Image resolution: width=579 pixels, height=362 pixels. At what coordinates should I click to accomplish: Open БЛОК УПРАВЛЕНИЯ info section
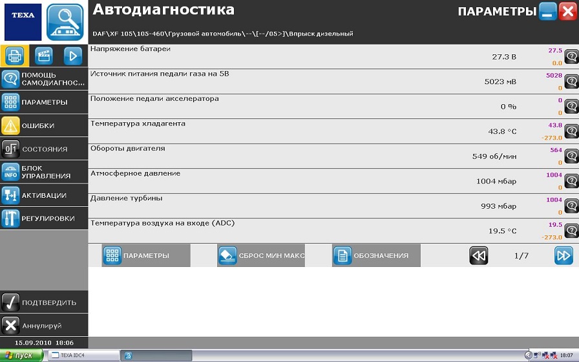(x=44, y=172)
